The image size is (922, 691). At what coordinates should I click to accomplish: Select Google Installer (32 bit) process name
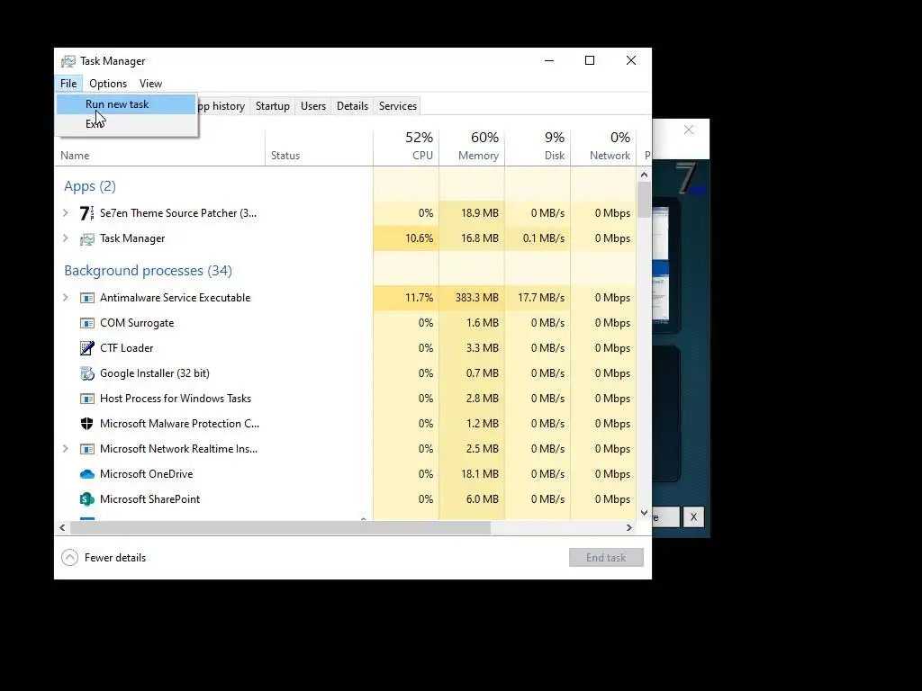coord(155,373)
